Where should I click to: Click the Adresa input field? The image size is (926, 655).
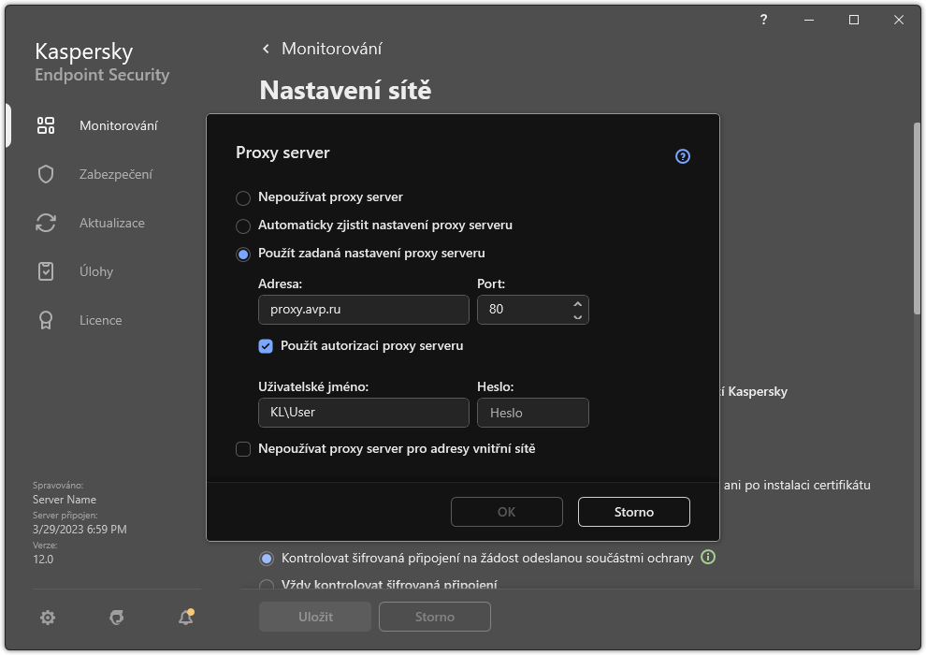(363, 310)
